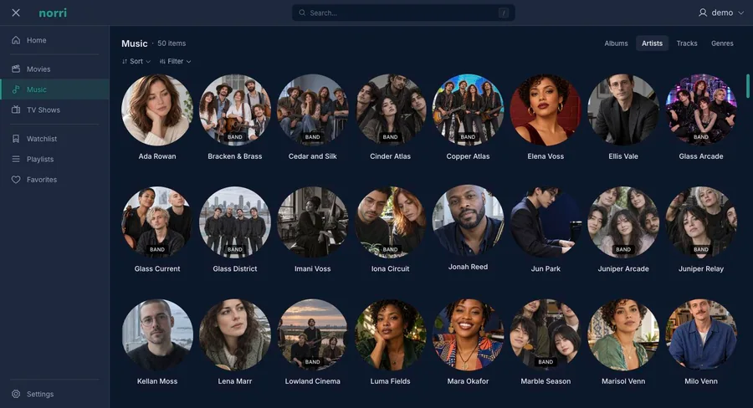Image resolution: width=753 pixels, height=408 pixels.
Task: Open Iona Circuit band photo
Action: coord(391,222)
